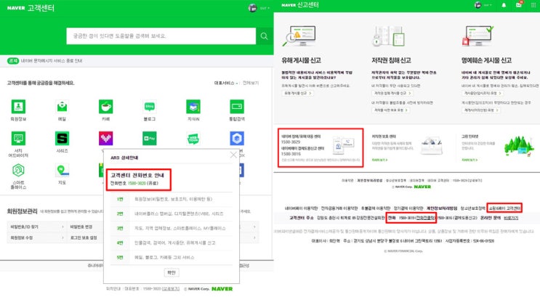This screenshot has height=297, width=540.
Task: Open 회원정보 수정 link
Action: pos(36,237)
